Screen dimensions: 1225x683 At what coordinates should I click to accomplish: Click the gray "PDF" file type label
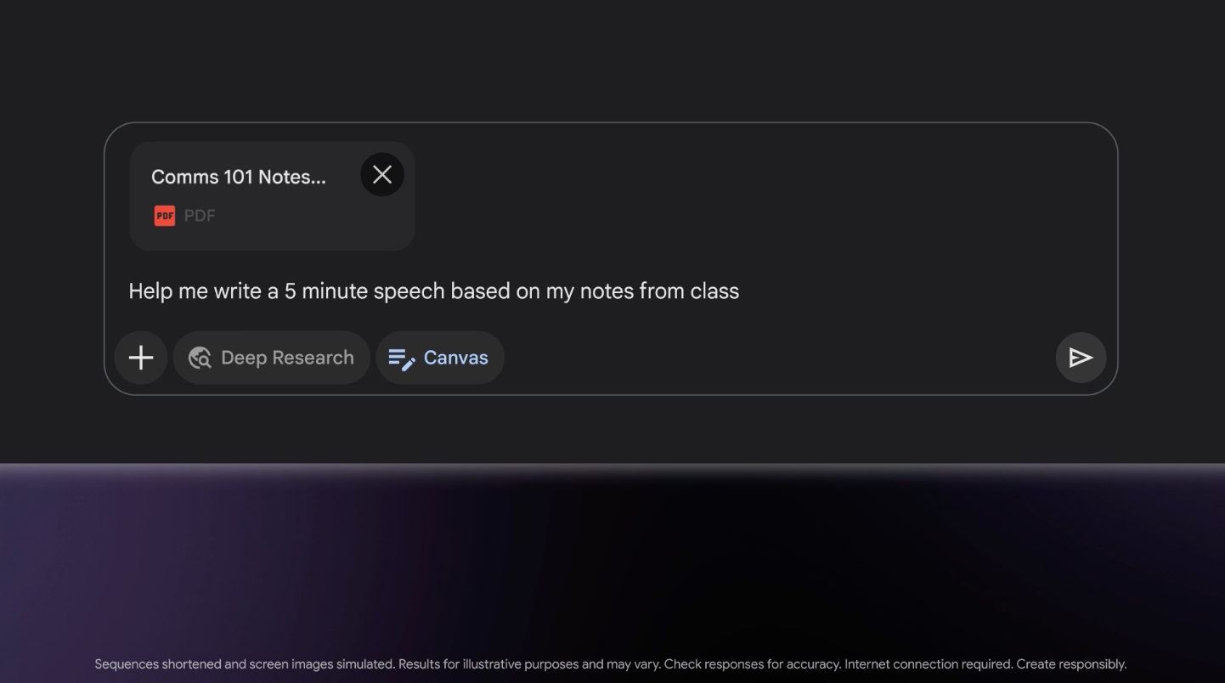coord(200,216)
